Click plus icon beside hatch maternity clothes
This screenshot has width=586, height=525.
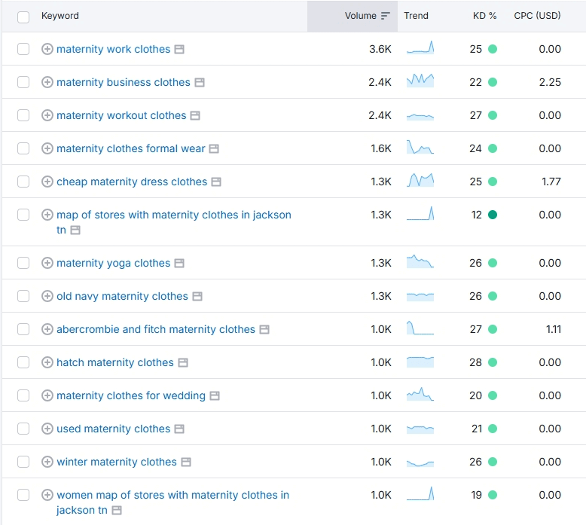(47, 362)
